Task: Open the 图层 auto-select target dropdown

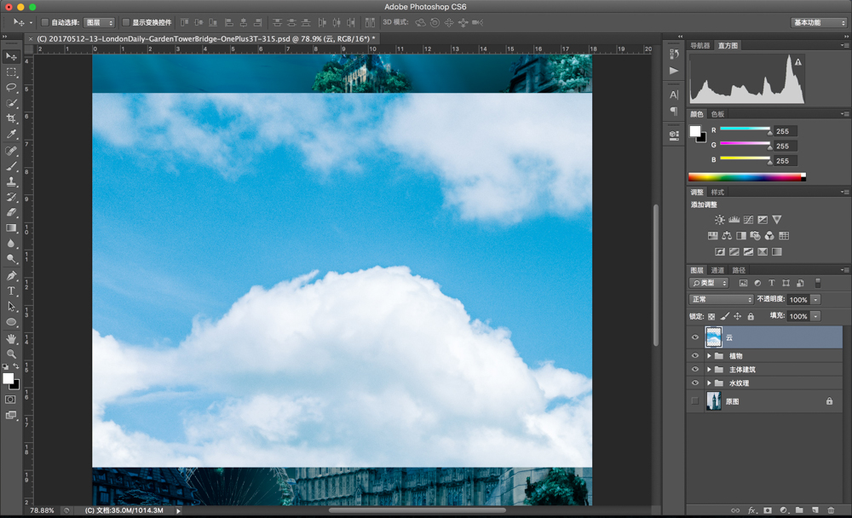Action: [100, 22]
